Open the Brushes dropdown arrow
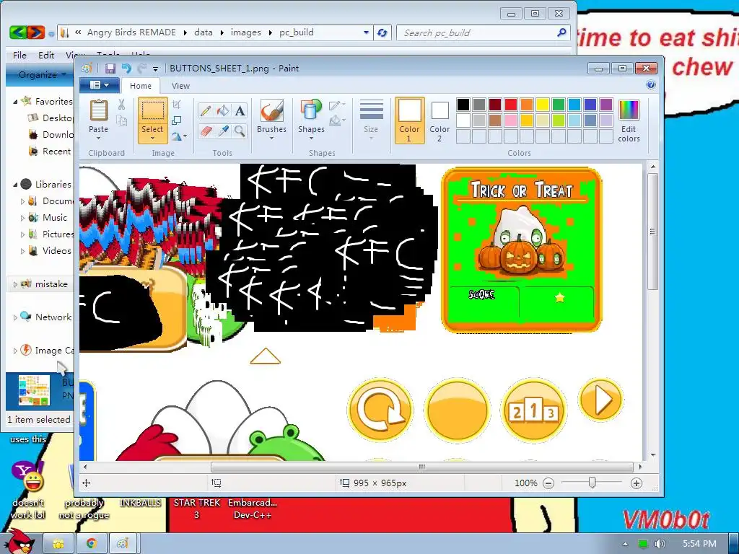The image size is (739, 554). (x=271, y=138)
